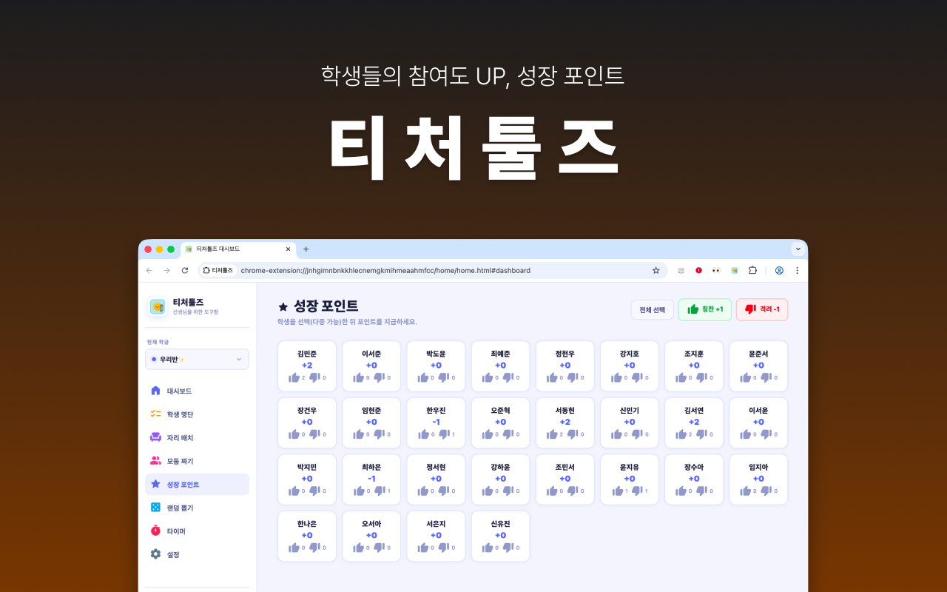
Task: Open the Chrome profile avatar icon
Action: click(x=779, y=271)
